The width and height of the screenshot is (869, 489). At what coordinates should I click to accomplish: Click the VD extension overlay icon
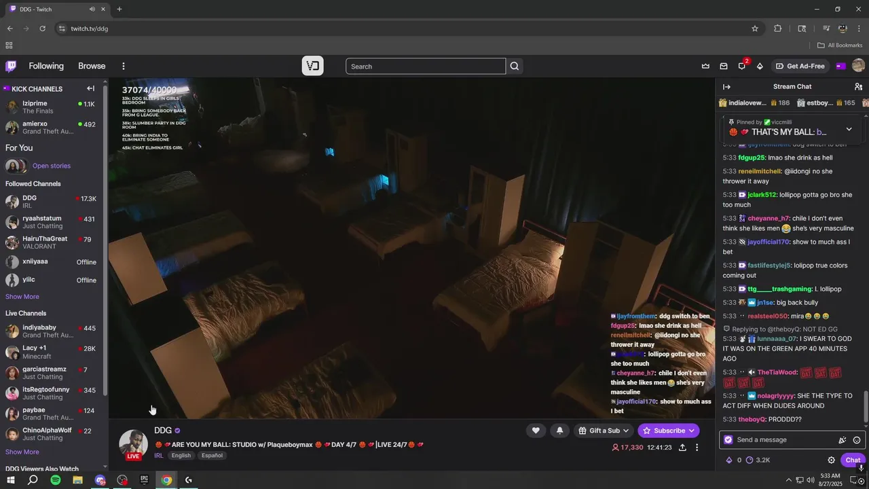click(313, 66)
